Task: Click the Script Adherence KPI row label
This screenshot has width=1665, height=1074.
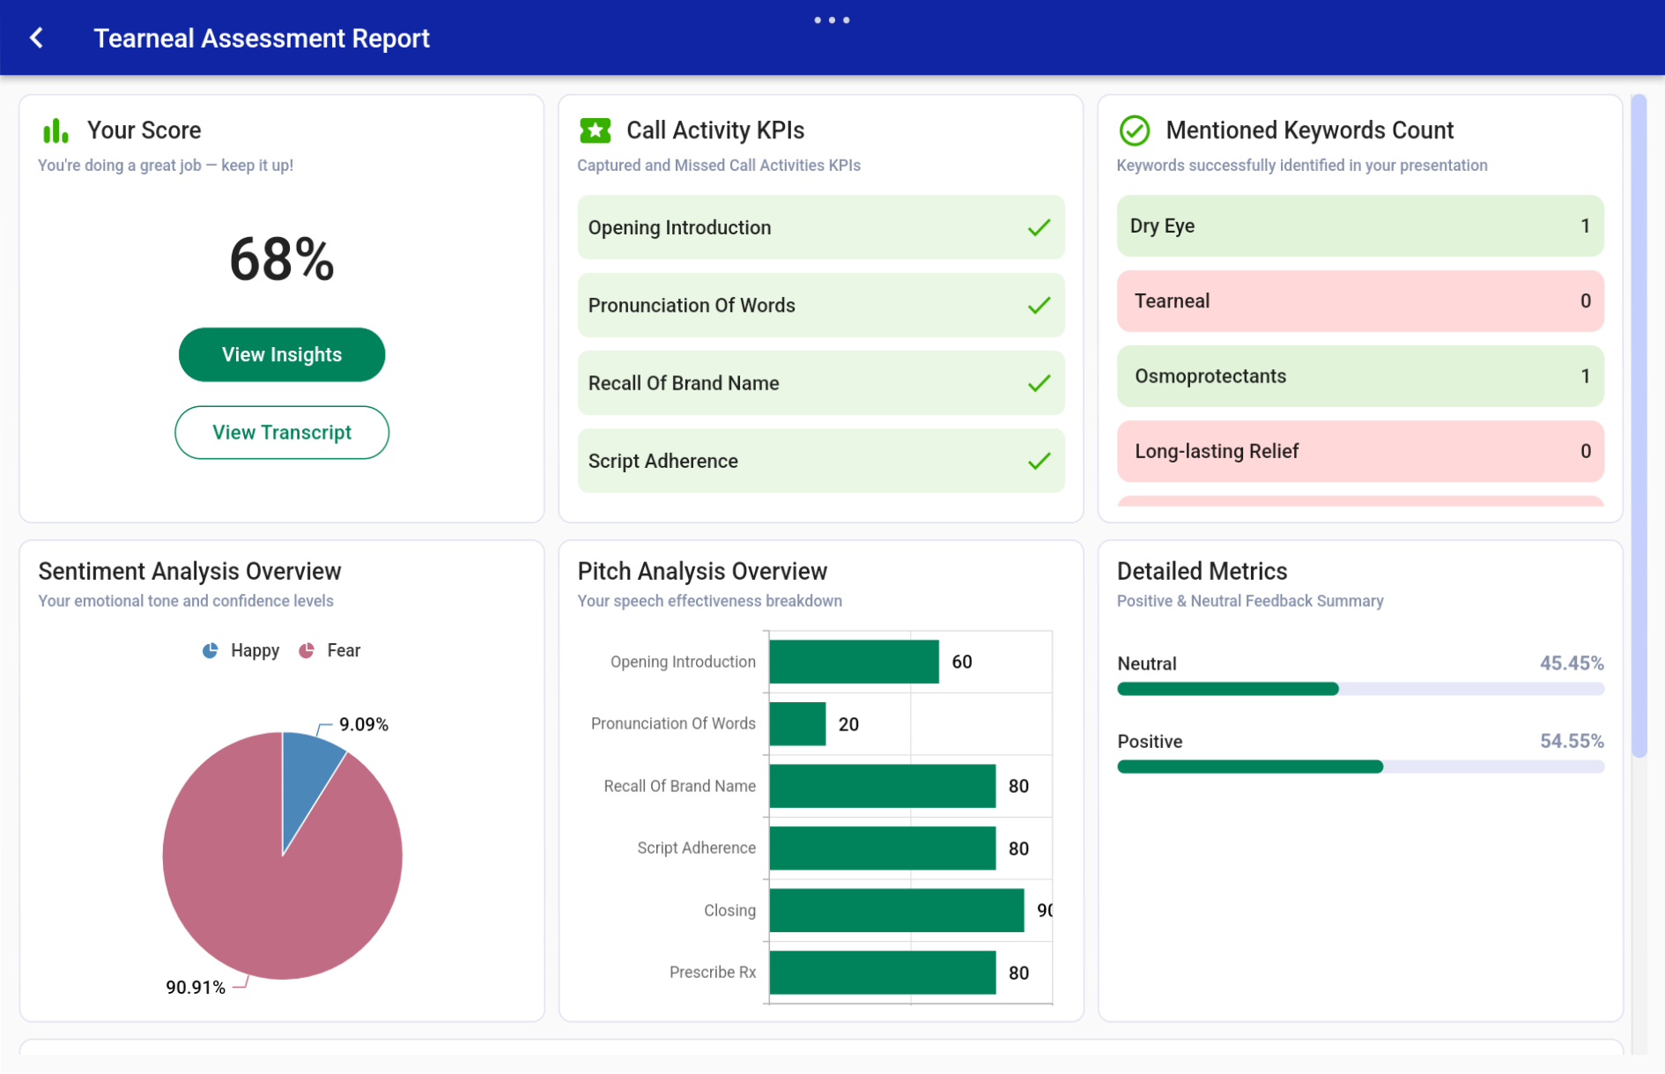Action: tap(662, 461)
